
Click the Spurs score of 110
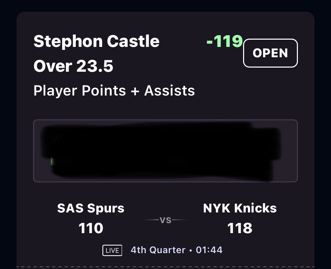click(91, 228)
